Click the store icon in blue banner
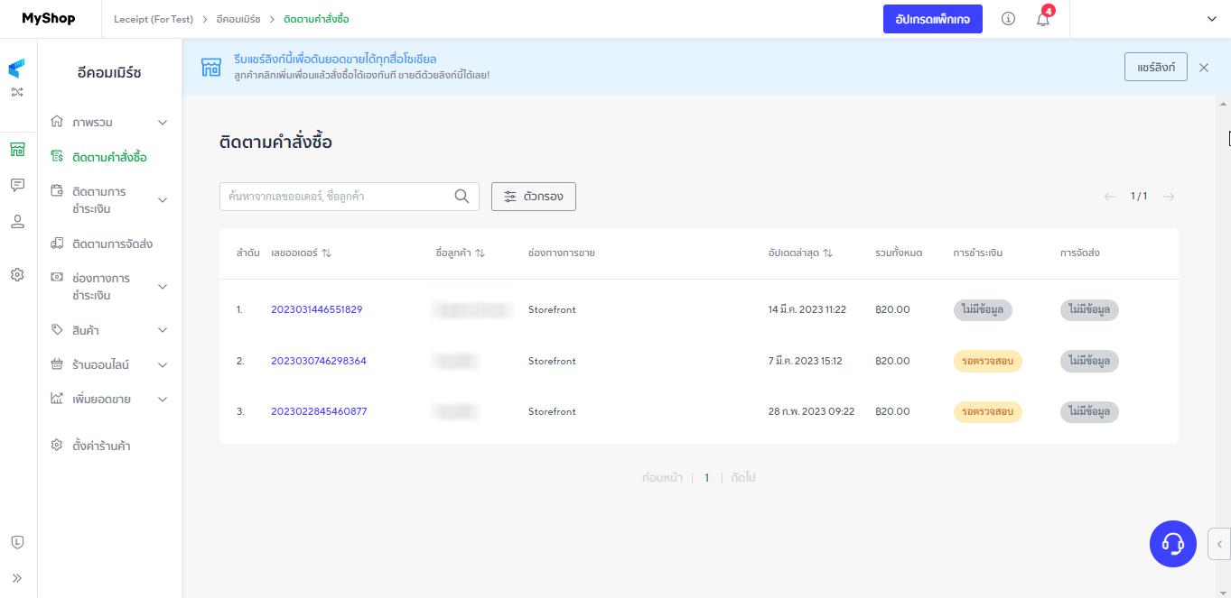Viewport: 1231px width, 598px height. [x=211, y=67]
